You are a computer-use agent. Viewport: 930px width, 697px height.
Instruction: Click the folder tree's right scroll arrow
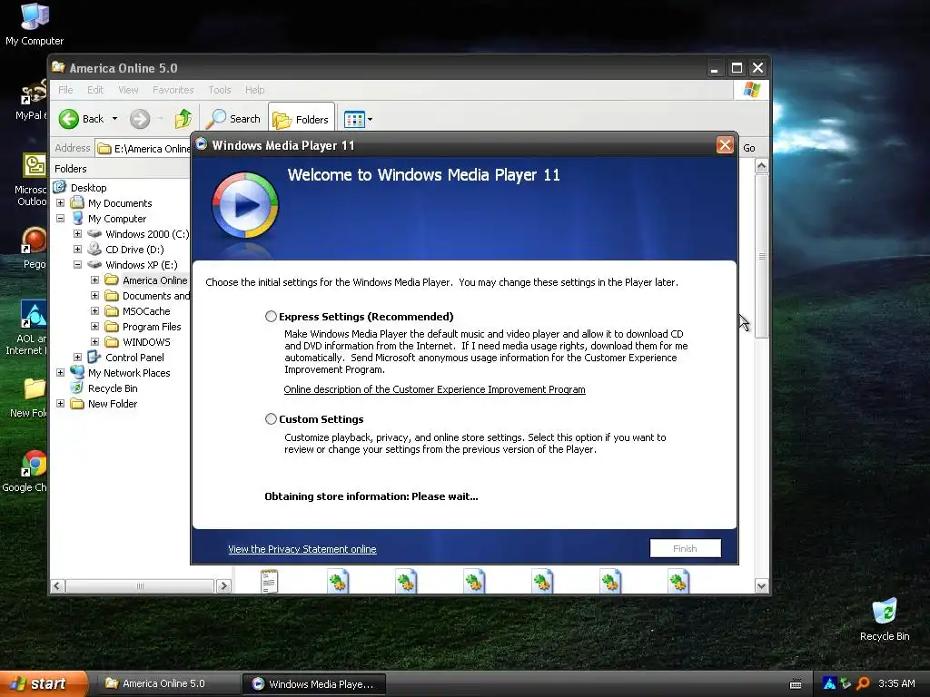[x=223, y=586]
